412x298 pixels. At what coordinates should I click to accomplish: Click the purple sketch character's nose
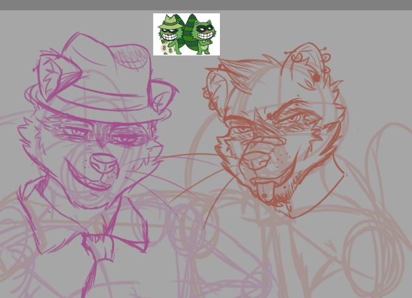[x=104, y=163]
